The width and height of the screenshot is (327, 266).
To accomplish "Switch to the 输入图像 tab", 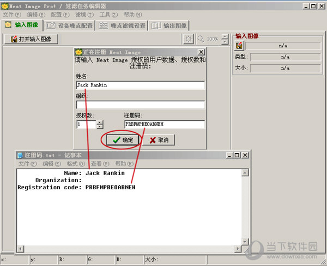I will click(x=22, y=25).
